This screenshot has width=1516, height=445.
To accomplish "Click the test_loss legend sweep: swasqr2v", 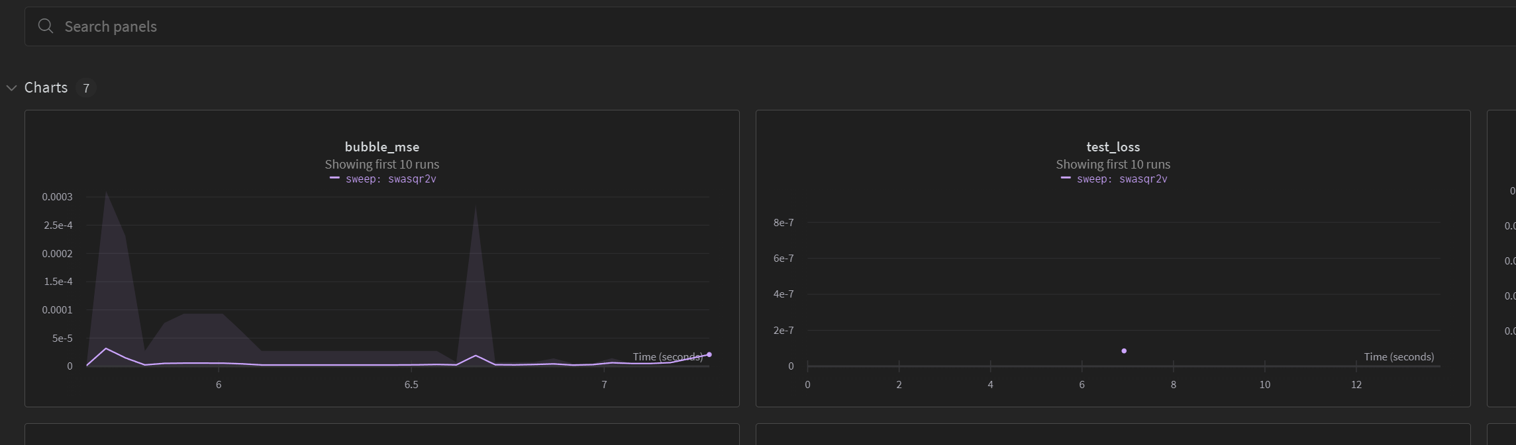I will tap(1114, 179).
